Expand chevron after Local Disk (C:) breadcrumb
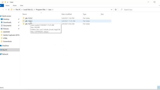Image resolution: width=160 pixels, height=90 pixels. 34,9
